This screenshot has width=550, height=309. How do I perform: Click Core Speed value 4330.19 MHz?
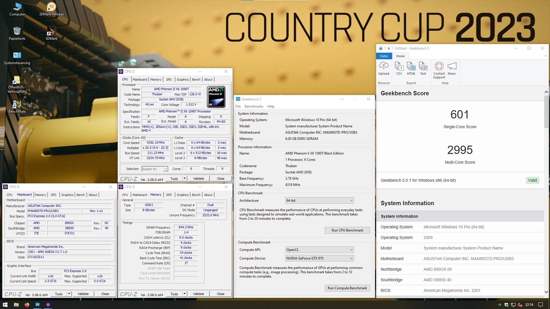point(156,143)
